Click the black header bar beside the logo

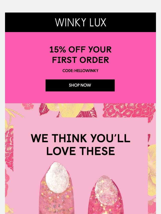30,22
